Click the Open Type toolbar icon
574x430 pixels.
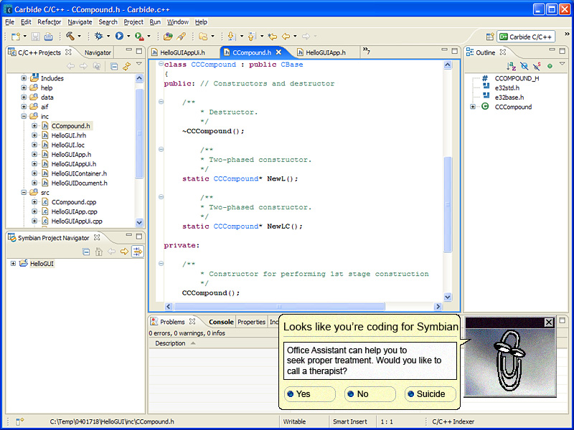pos(168,37)
